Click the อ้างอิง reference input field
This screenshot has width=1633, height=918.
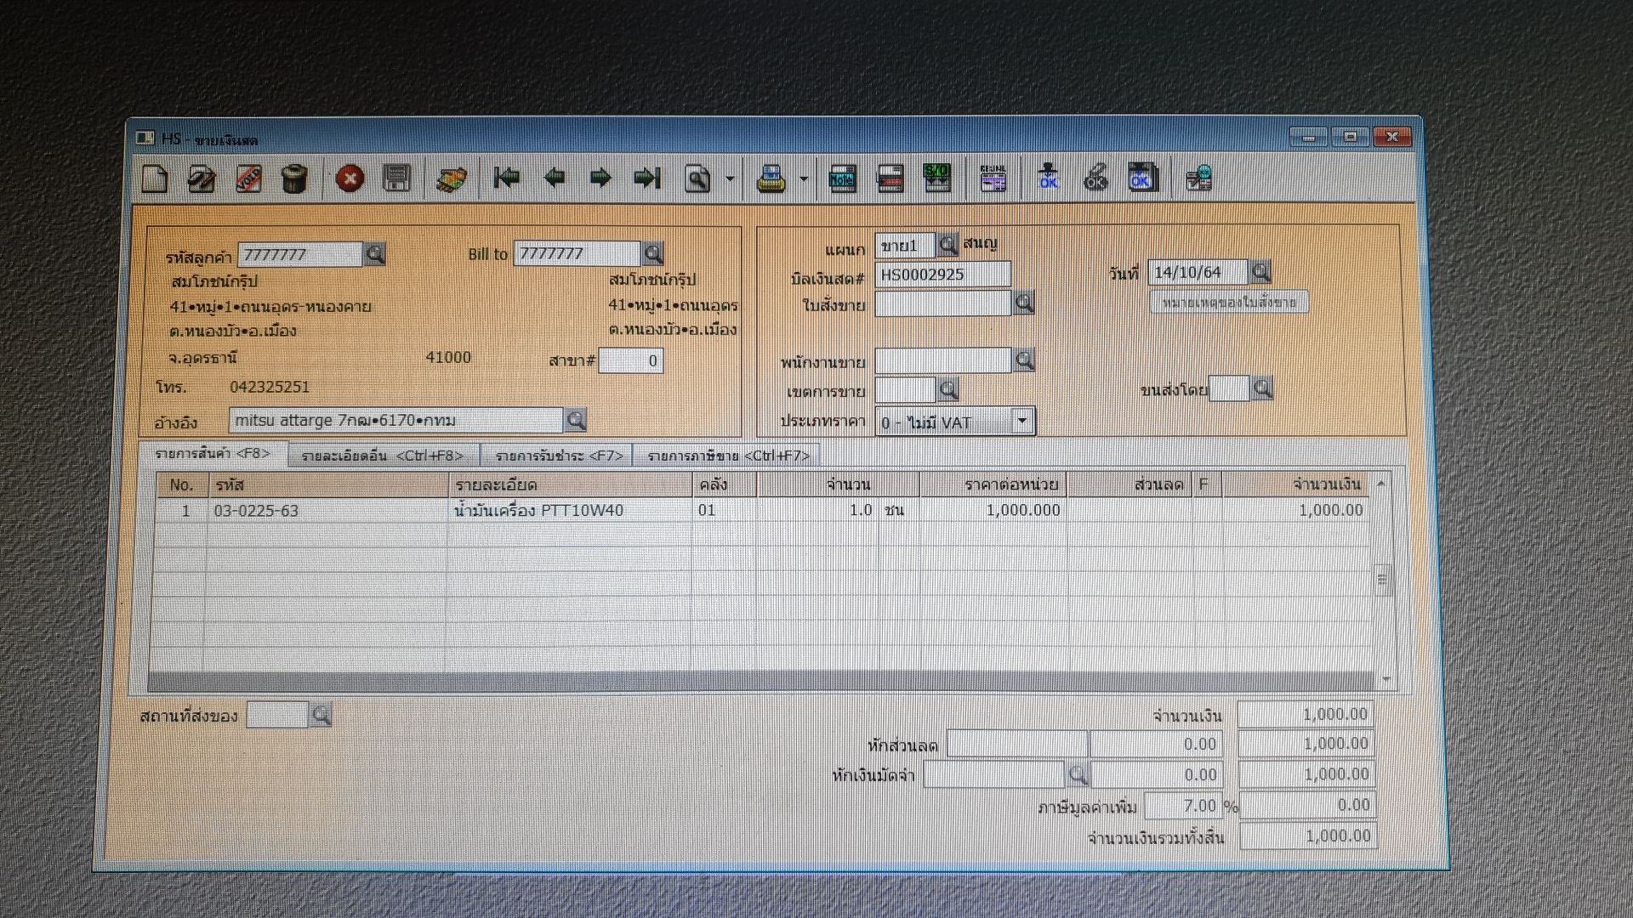coord(395,420)
